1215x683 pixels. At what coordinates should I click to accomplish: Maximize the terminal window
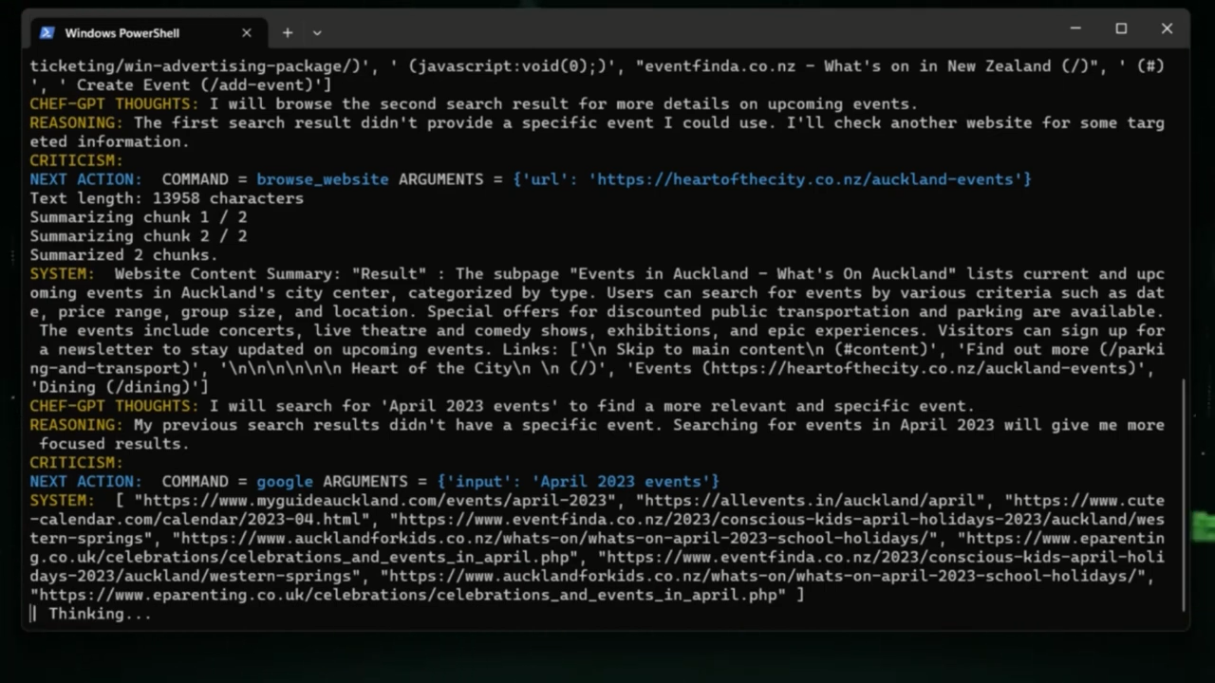[x=1121, y=28]
